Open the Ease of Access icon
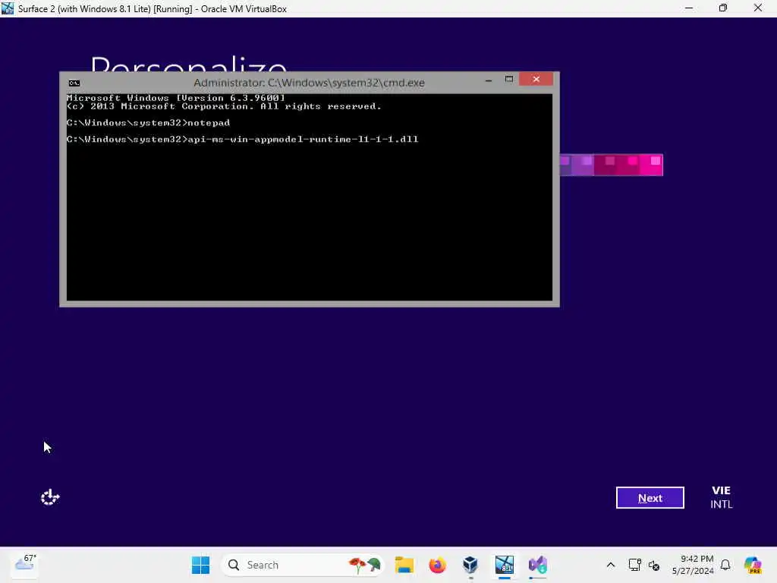The width and height of the screenshot is (777, 583). point(50,496)
